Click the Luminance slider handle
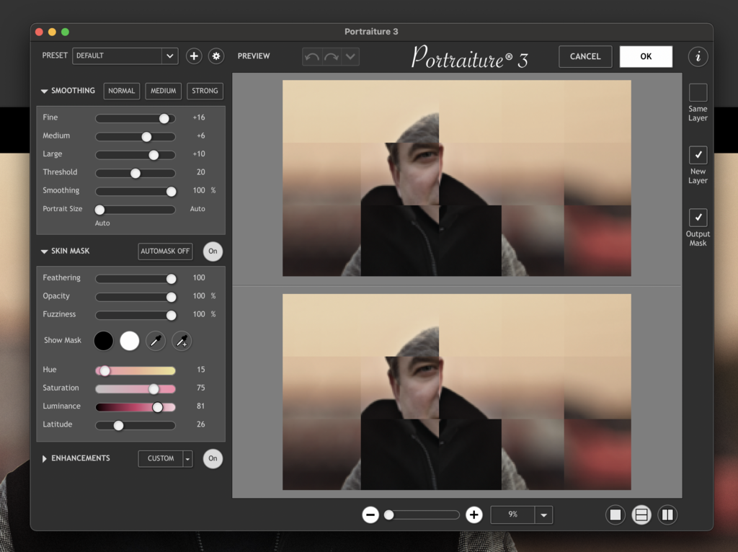The width and height of the screenshot is (738, 552). click(x=157, y=407)
